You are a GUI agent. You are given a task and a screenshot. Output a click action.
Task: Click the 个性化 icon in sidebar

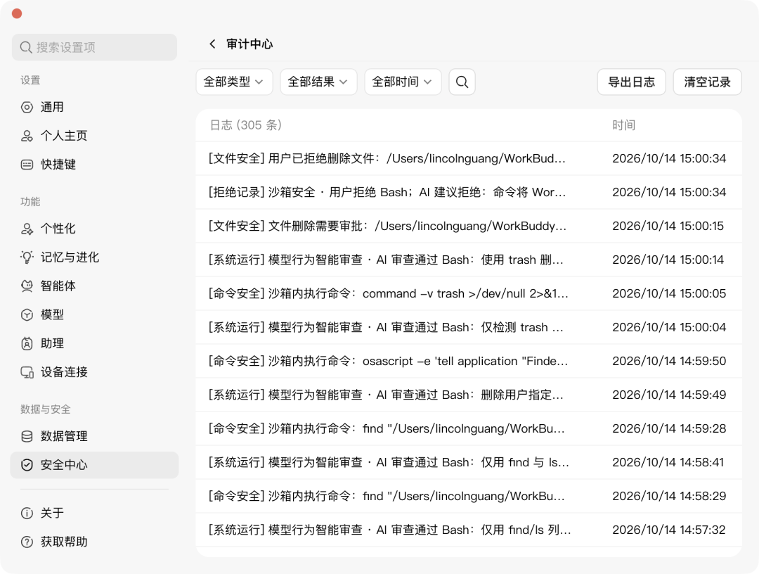[27, 229]
